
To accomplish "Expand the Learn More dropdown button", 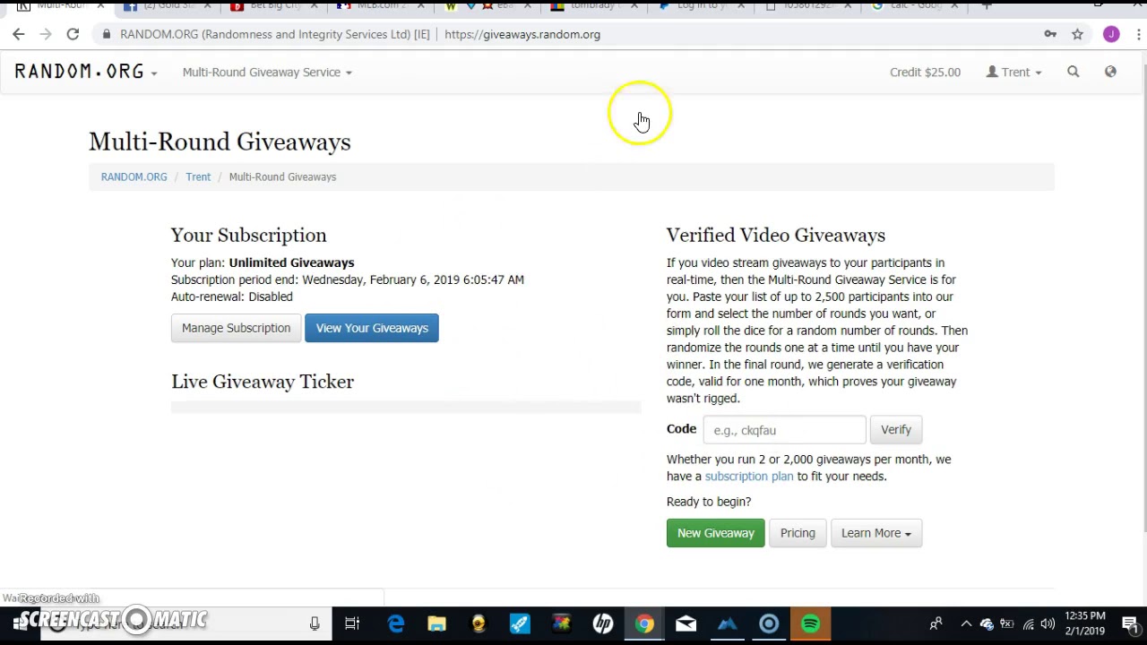I will (876, 533).
